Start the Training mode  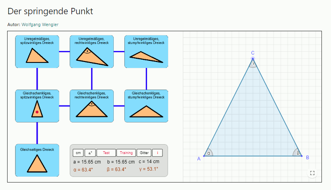coord(126,153)
